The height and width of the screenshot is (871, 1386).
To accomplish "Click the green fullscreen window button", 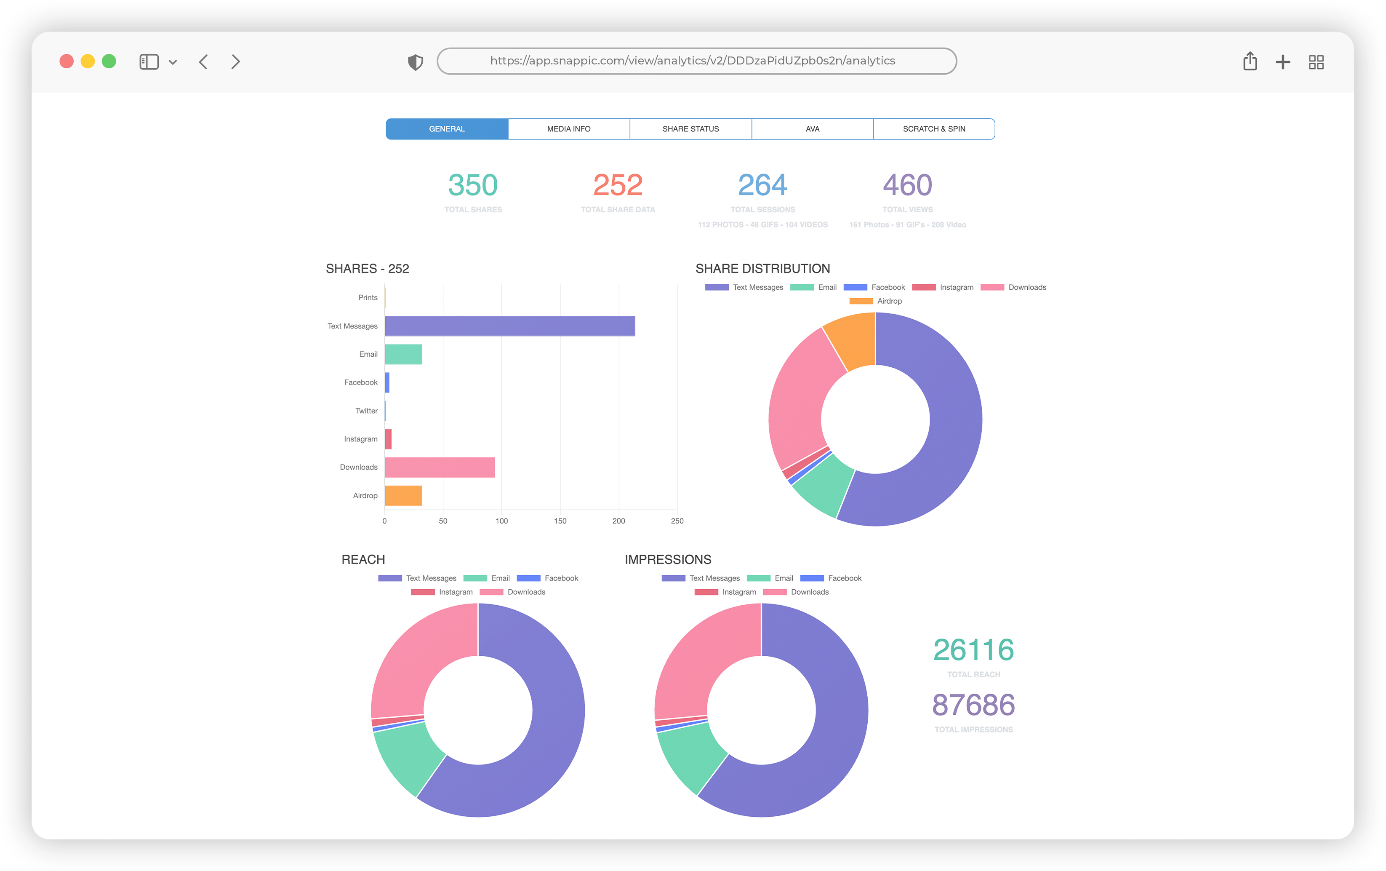I will point(109,61).
